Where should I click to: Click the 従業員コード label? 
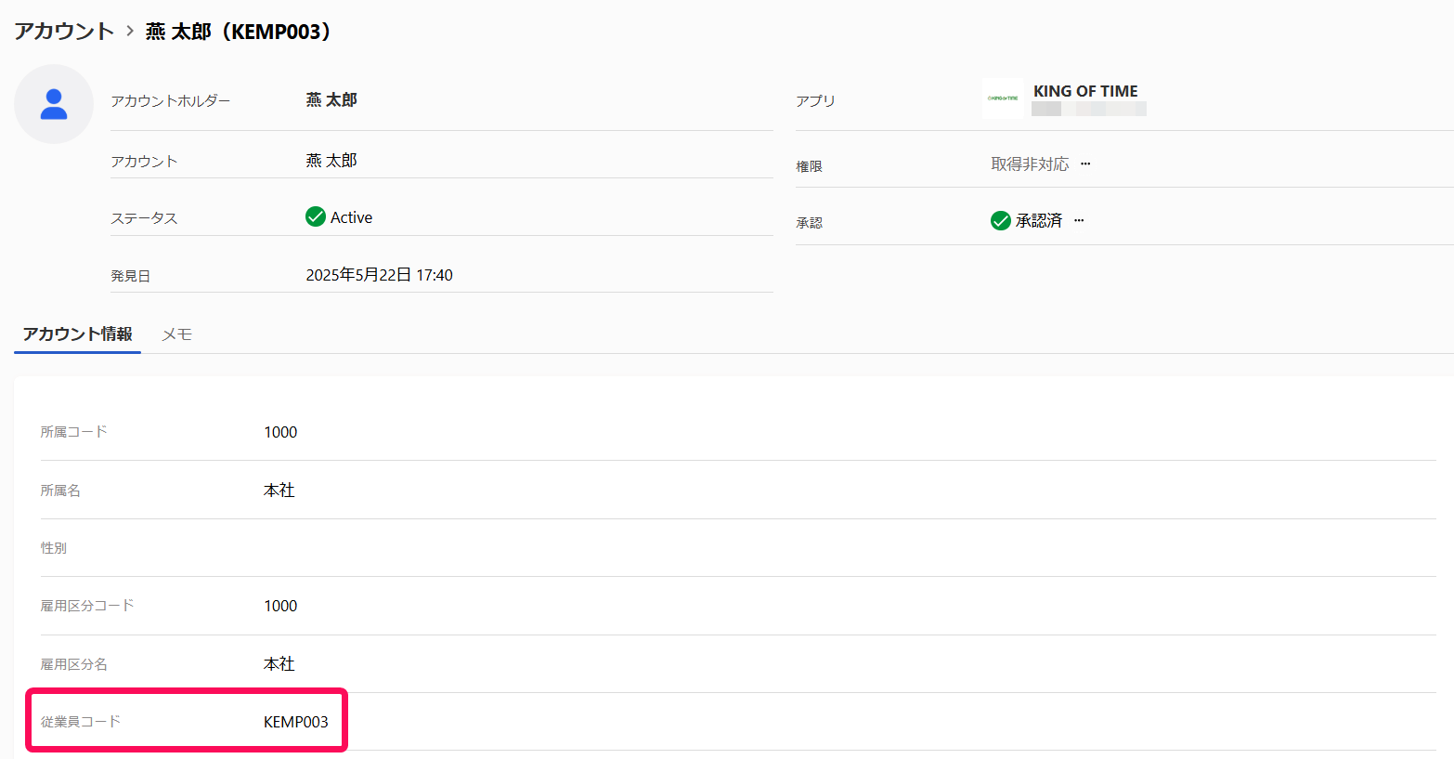pos(80,721)
